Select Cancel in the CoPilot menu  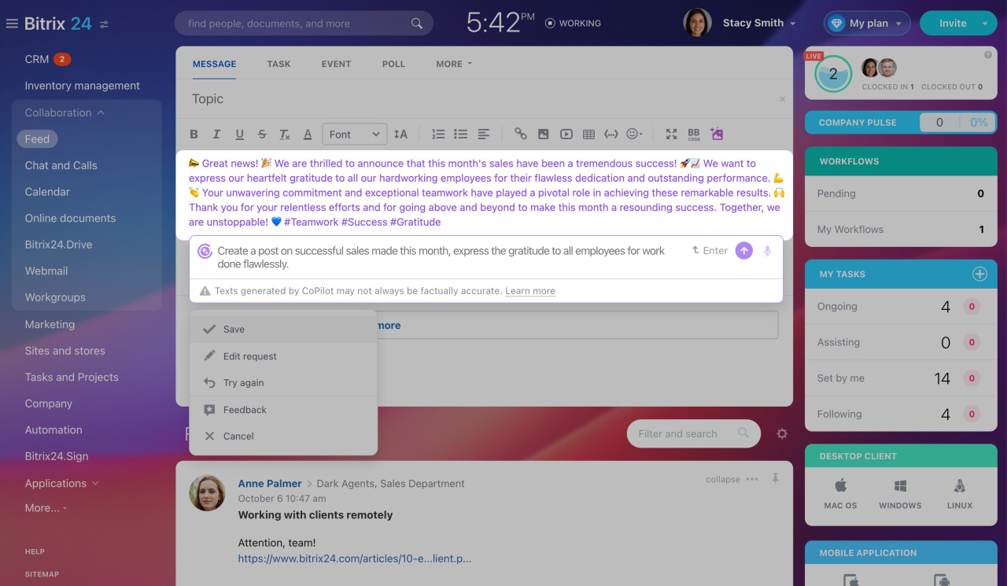pyautogui.click(x=283, y=437)
